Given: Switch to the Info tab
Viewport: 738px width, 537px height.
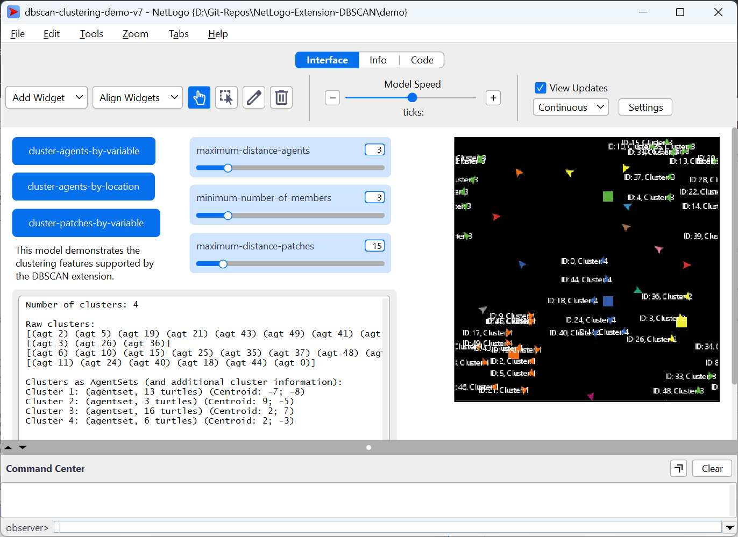Looking at the screenshot, I should point(378,60).
